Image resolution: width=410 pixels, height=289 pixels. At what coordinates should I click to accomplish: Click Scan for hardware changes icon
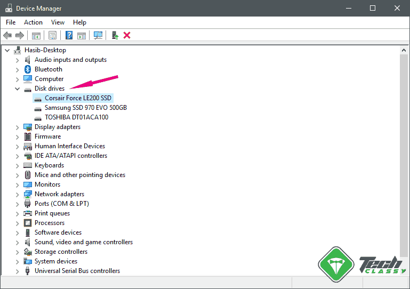(x=98, y=35)
